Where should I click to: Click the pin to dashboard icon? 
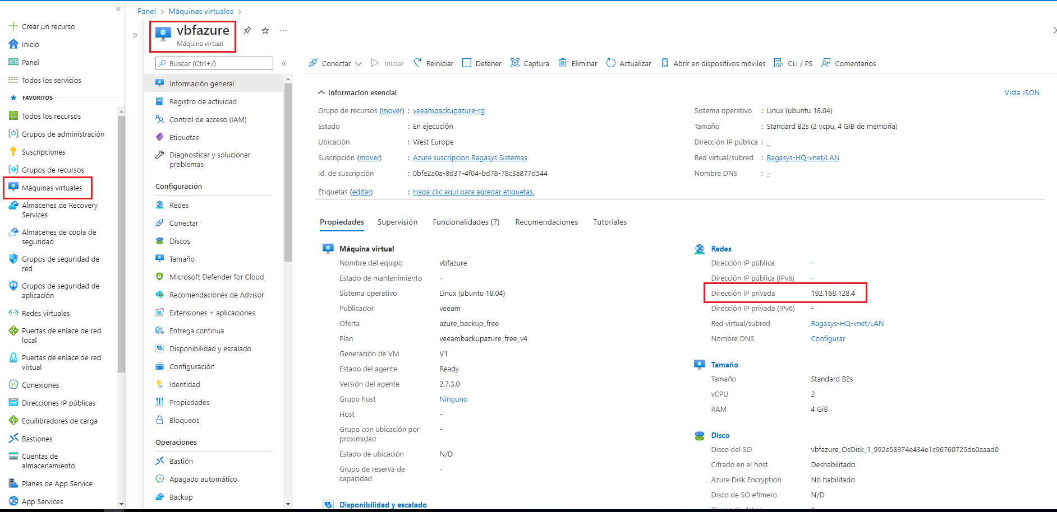(247, 30)
